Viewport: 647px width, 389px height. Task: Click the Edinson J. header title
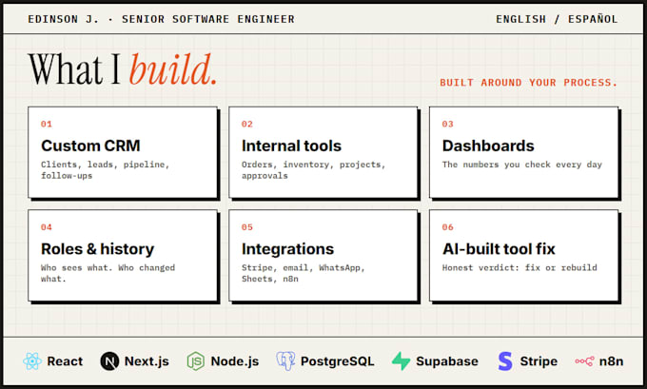[x=162, y=19]
